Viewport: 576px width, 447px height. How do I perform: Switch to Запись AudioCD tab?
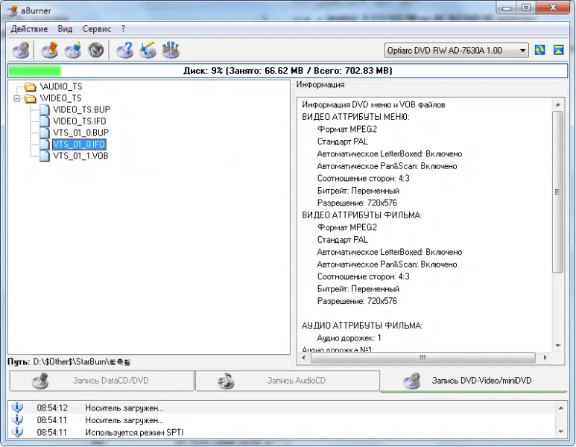pos(287,381)
